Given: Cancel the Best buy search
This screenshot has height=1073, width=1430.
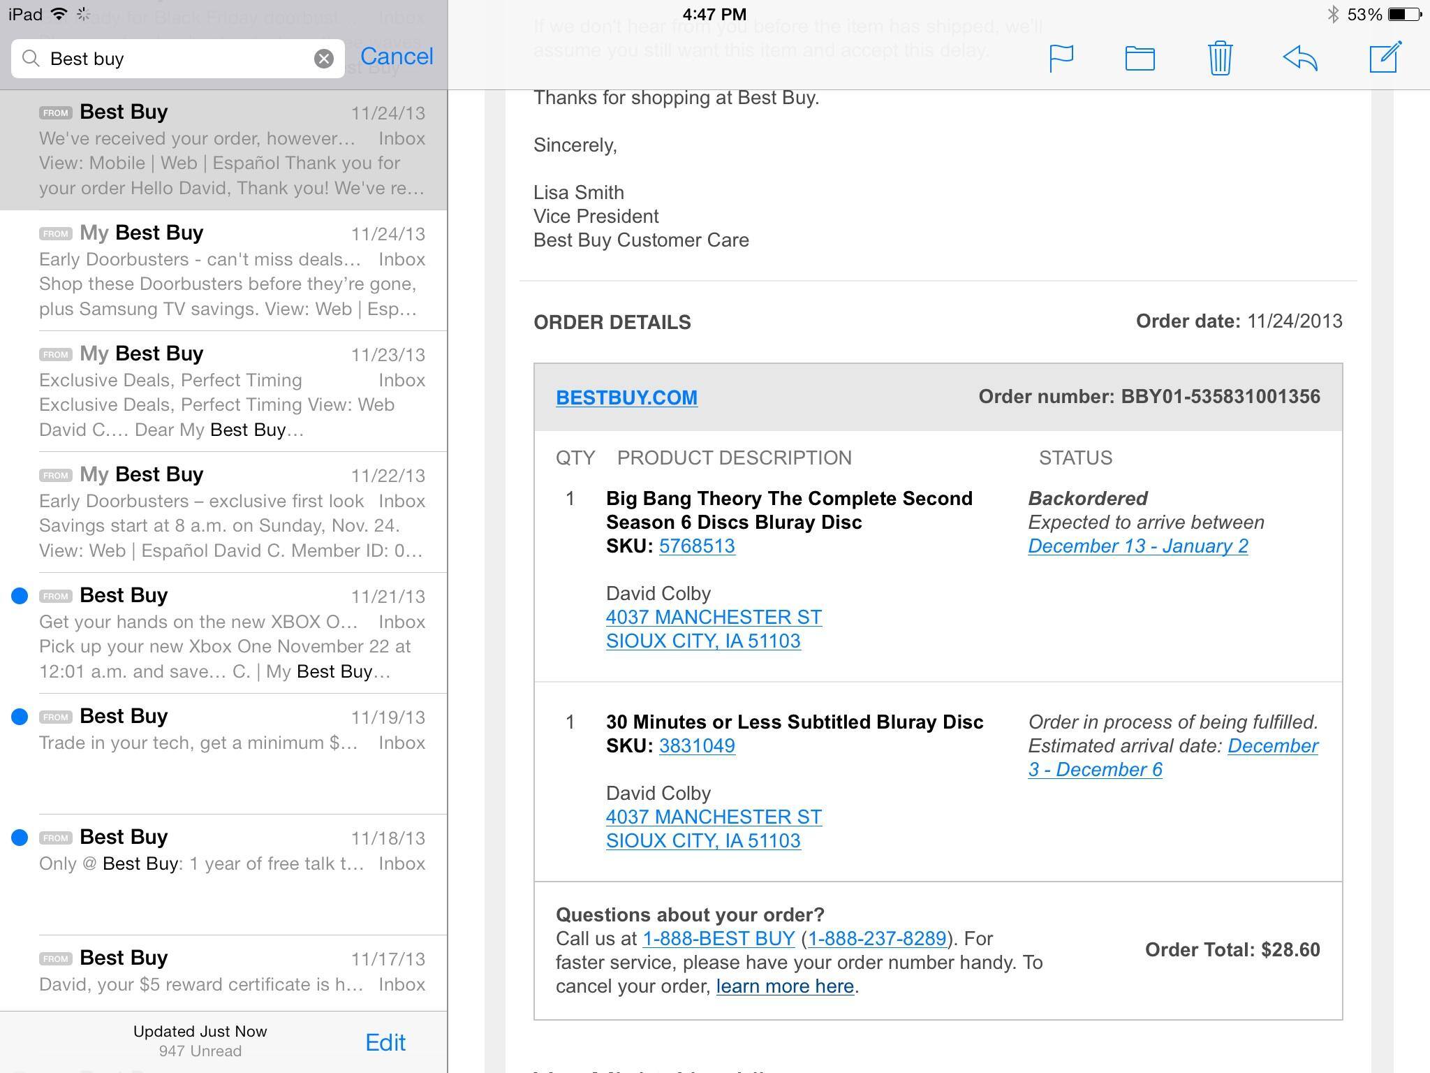Looking at the screenshot, I should 397,57.
